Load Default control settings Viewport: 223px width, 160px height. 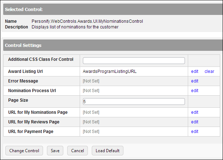107,151
